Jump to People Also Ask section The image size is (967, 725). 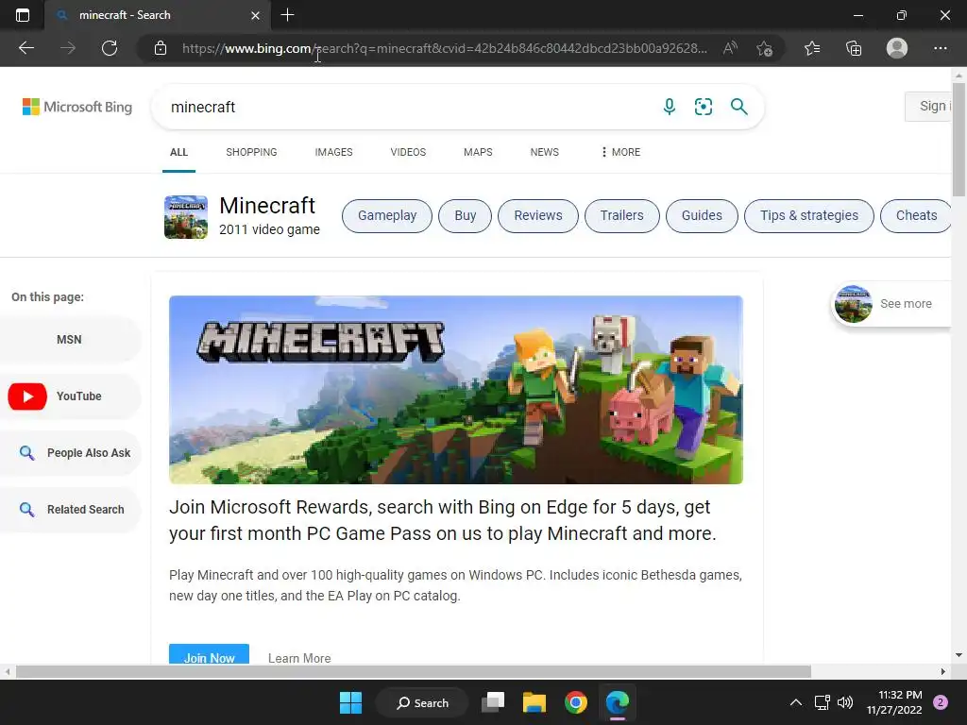click(71, 453)
